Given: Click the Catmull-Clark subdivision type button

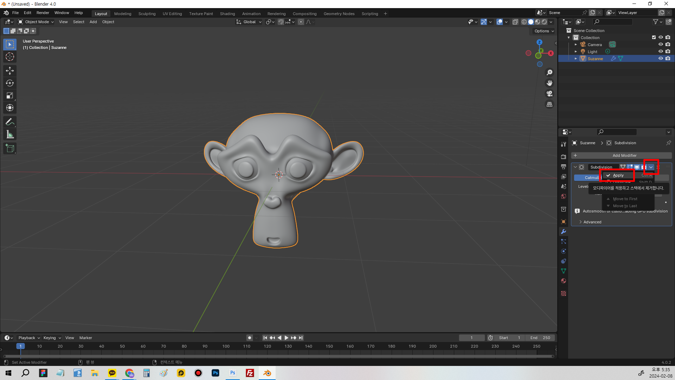Looking at the screenshot, I should (x=588, y=178).
